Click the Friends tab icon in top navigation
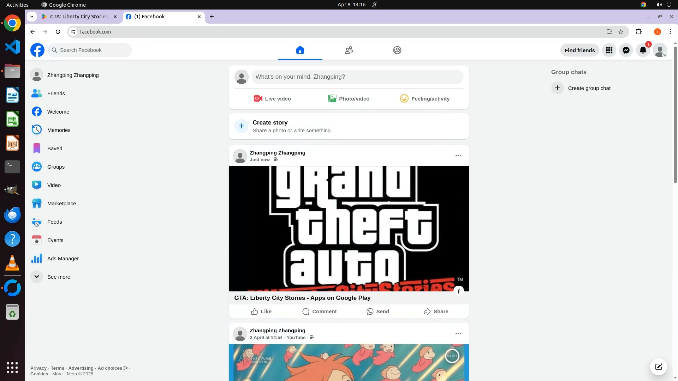678x381 pixels. click(349, 50)
